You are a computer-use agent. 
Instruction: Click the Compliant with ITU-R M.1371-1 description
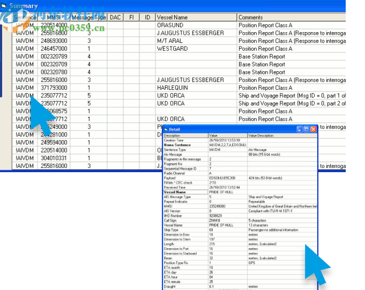pos(270,211)
